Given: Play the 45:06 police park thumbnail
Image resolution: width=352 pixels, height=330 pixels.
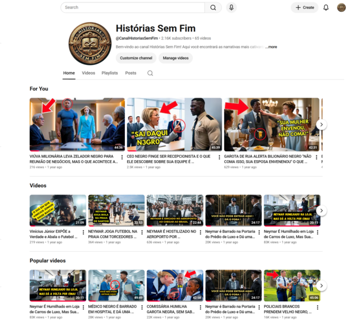Looking at the screenshot, I should (x=292, y=285).
